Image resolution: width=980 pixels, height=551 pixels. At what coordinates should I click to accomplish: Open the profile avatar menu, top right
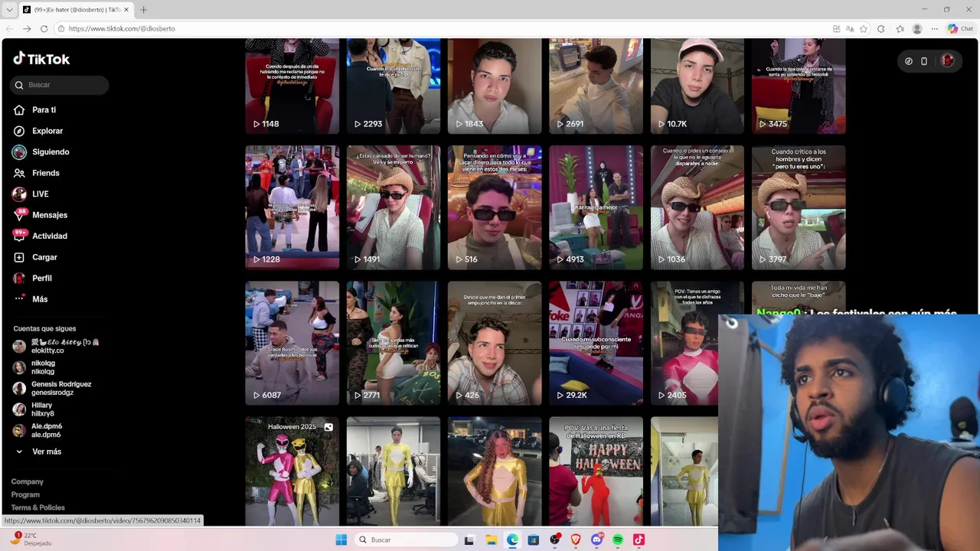pos(948,61)
